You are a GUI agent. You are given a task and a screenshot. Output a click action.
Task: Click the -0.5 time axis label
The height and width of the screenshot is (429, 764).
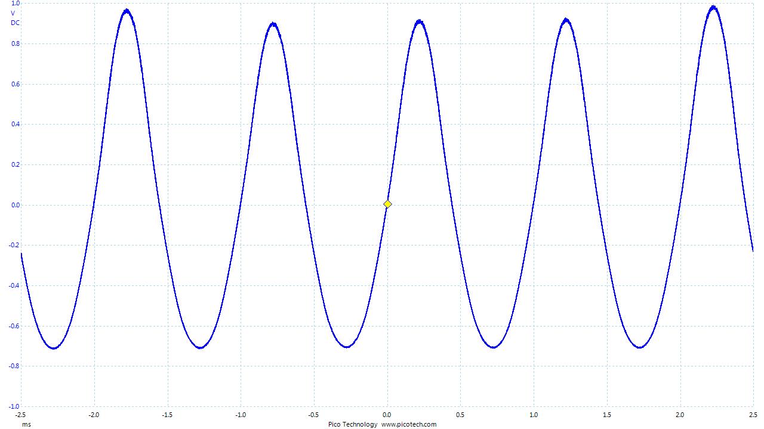coord(313,415)
